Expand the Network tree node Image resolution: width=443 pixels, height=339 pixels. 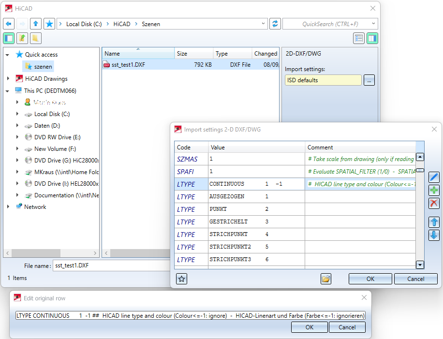click(x=8, y=207)
